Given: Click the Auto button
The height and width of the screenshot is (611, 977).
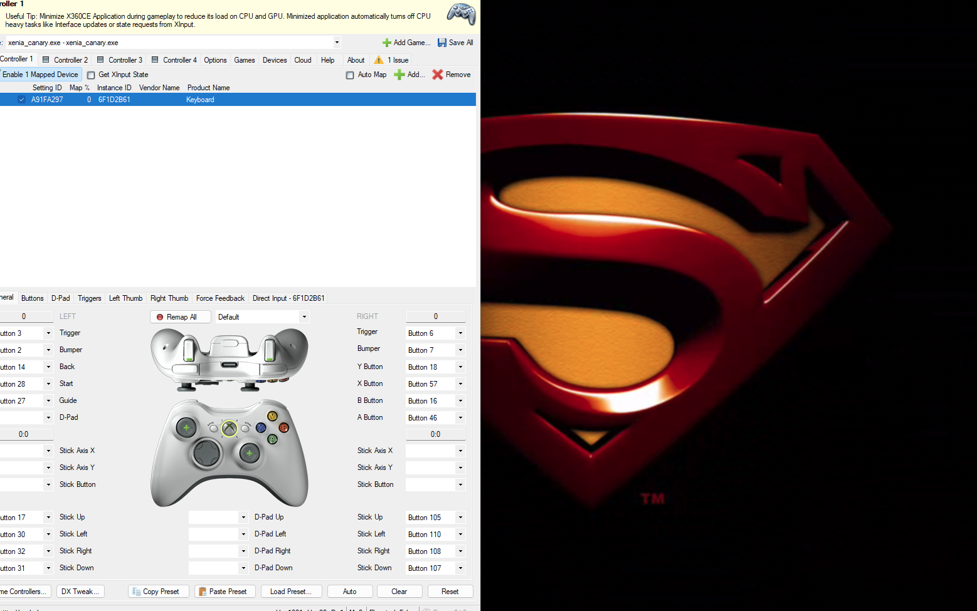Looking at the screenshot, I should point(350,592).
